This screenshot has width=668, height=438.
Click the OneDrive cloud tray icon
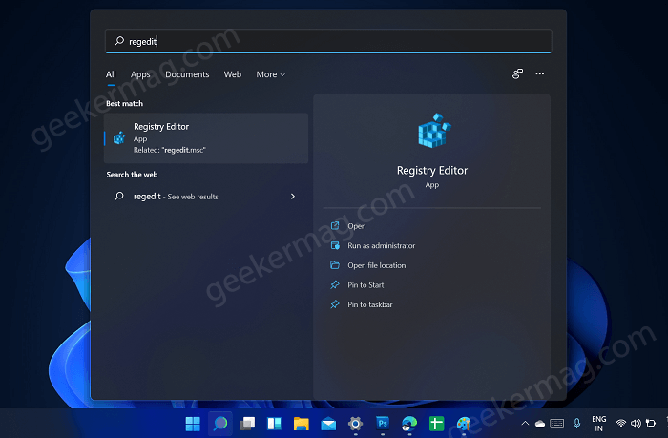click(540, 424)
